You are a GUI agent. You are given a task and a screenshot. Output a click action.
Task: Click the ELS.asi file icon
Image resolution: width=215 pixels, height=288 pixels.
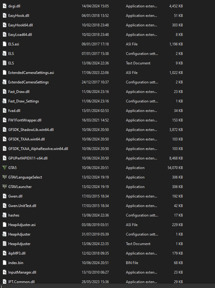tap(4, 44)
